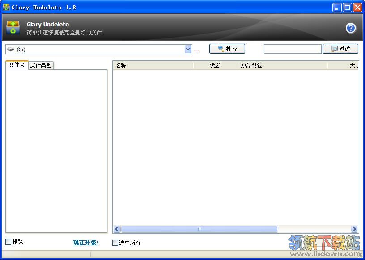Switch to the 文件类型 tab
Image resolution: width=365 pixels, height=260 pixels.
pyautogui.click(x=41, y=66)
